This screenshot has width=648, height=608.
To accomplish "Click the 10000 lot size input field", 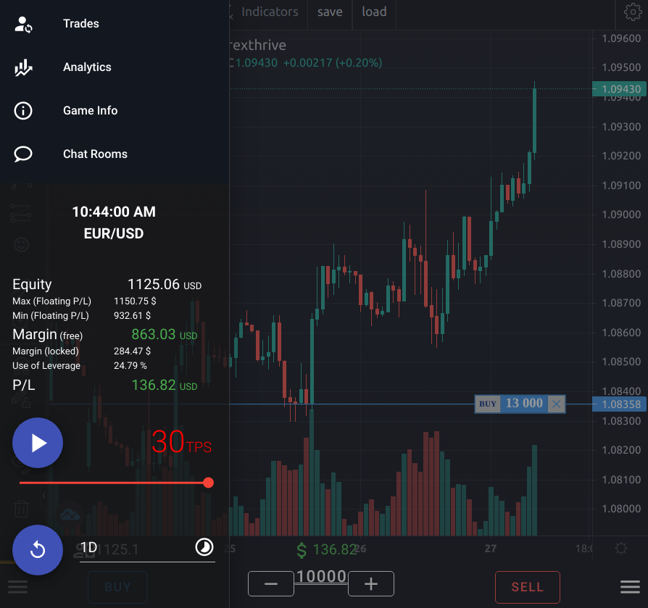I will pyautogui.click(x=321, y=576).
